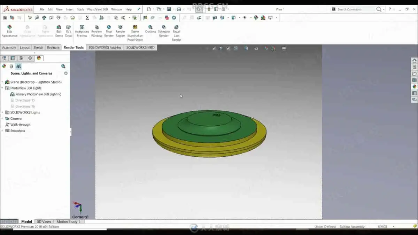
Task: Open the Edit Scene tool
Action: click(59, 31)
